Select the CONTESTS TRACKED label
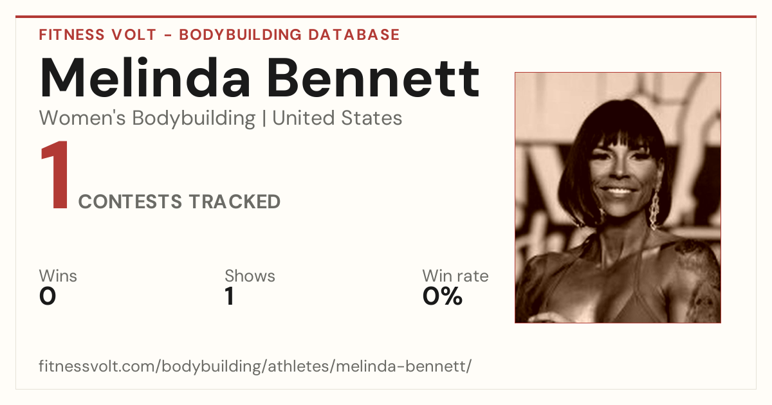Image resolution: width=772 pixels, height=405 pixels. point(179,202)
